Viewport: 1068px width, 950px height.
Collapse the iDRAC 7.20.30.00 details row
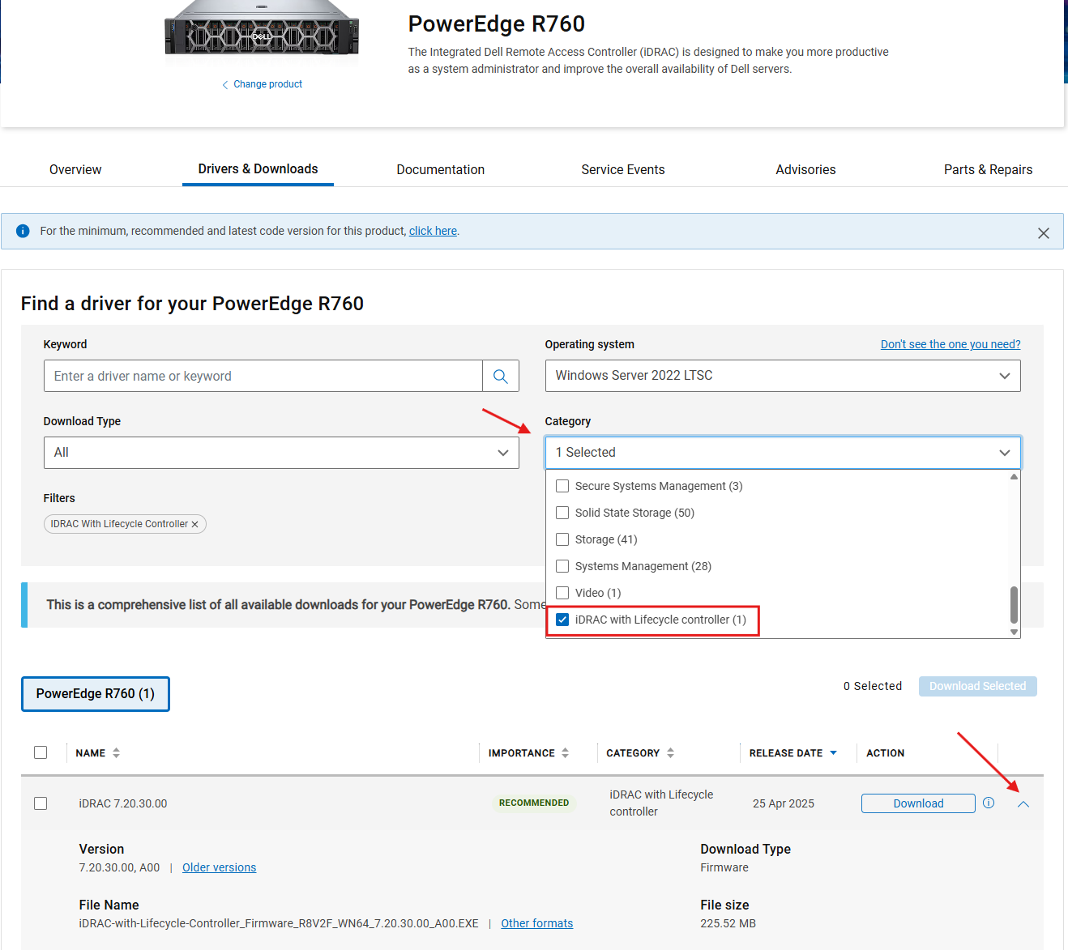coord(1023,803)
